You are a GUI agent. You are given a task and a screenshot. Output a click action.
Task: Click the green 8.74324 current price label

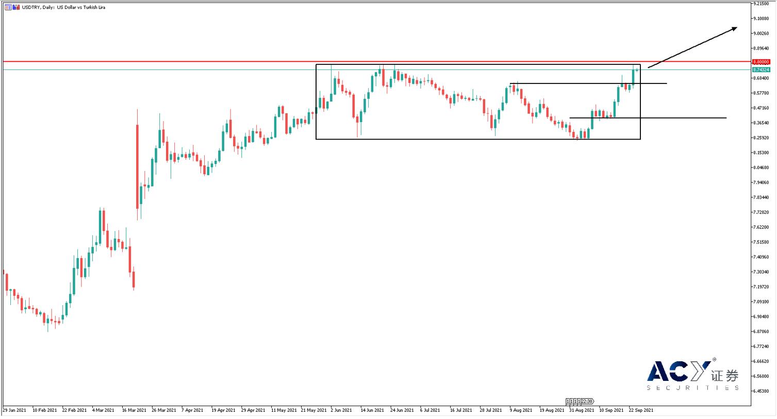761,70
